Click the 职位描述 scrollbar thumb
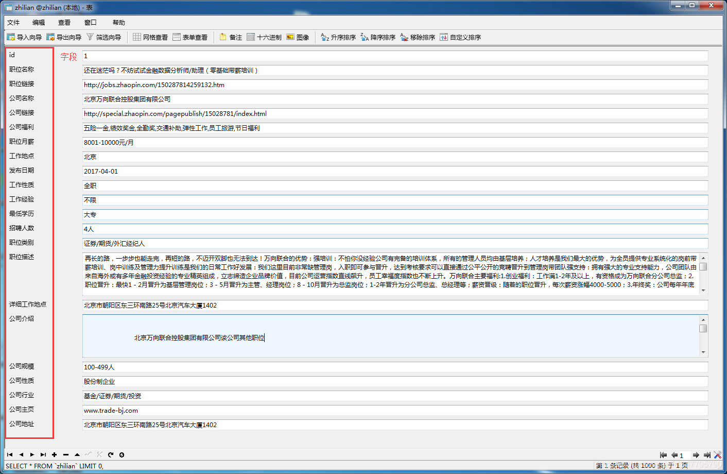Viewport: 727px width, 474px height. click(703, 266)
